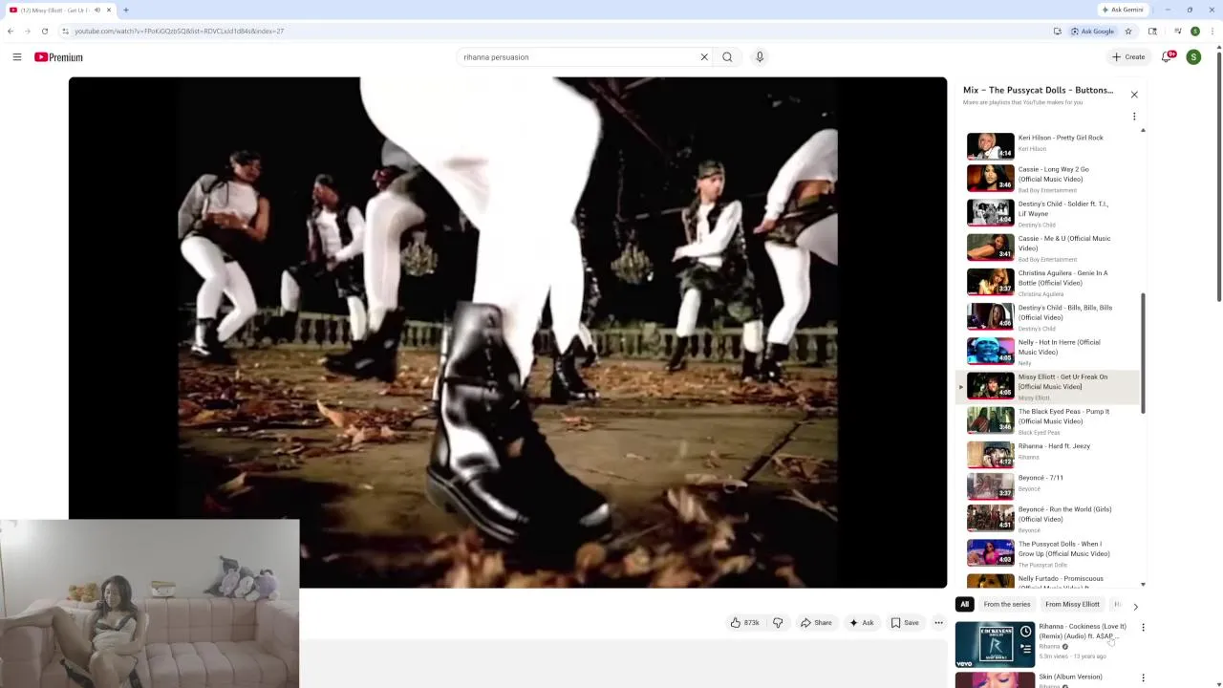Start voice search with microphone

760,57
